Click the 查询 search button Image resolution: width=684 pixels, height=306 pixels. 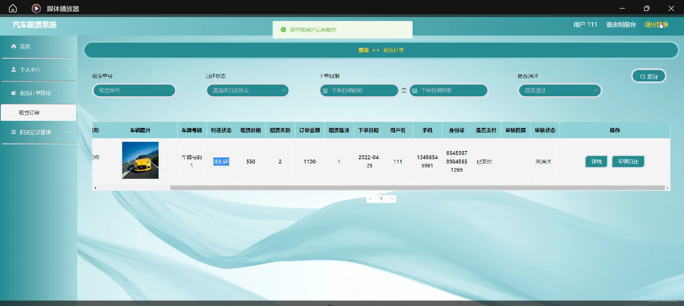pyautogui.click(x=649, y=76)
